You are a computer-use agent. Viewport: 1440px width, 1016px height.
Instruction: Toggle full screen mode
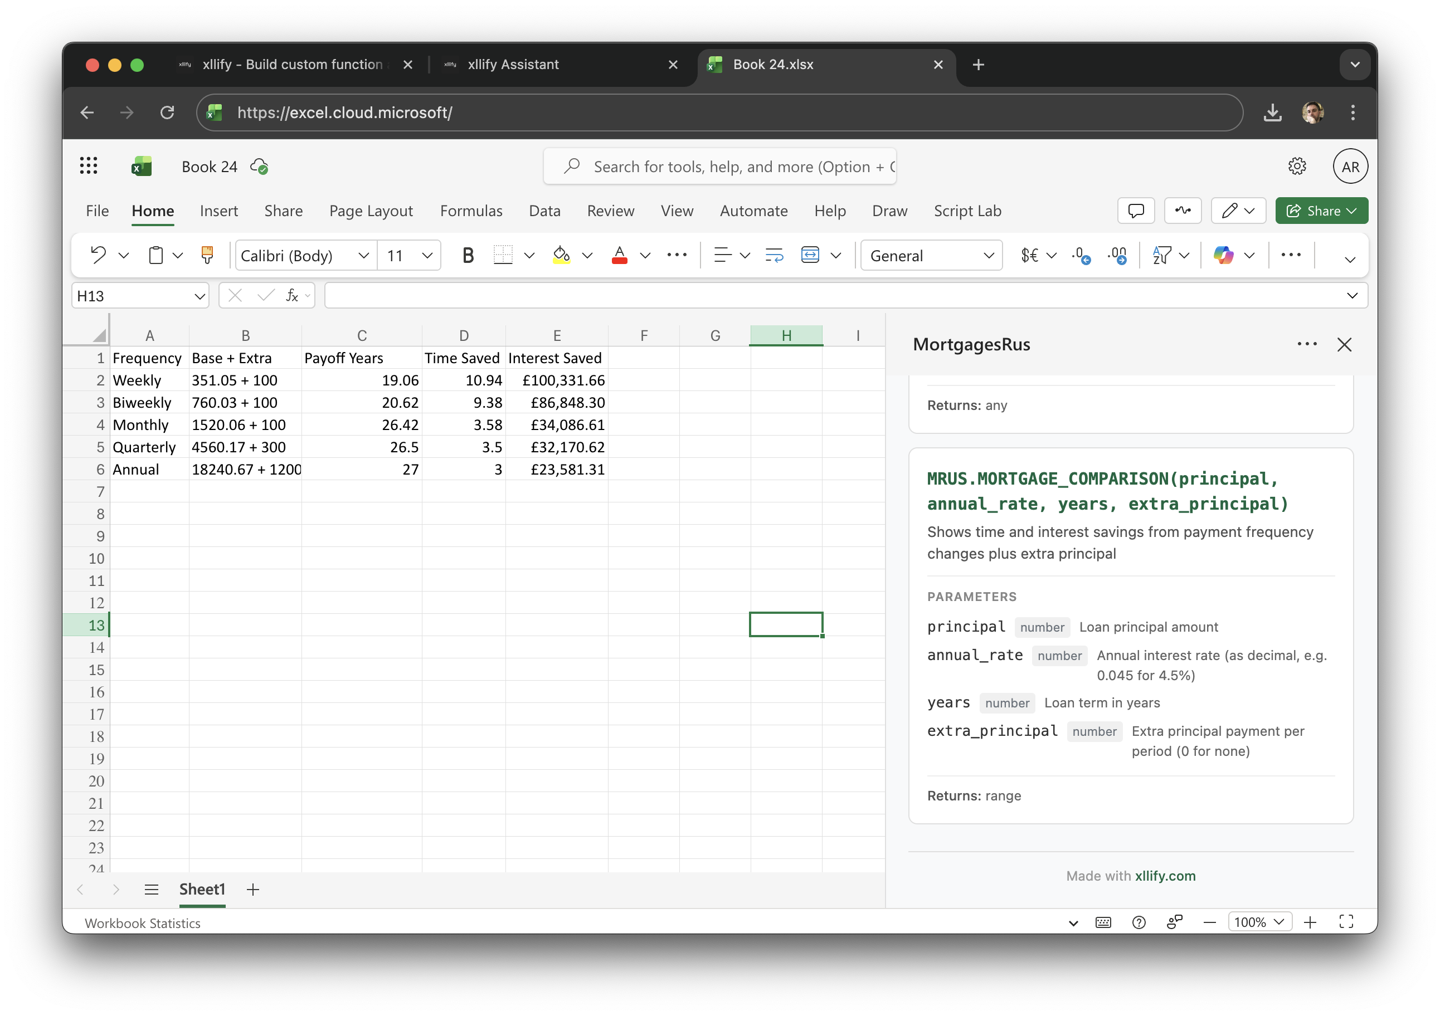coord(1346,922)
